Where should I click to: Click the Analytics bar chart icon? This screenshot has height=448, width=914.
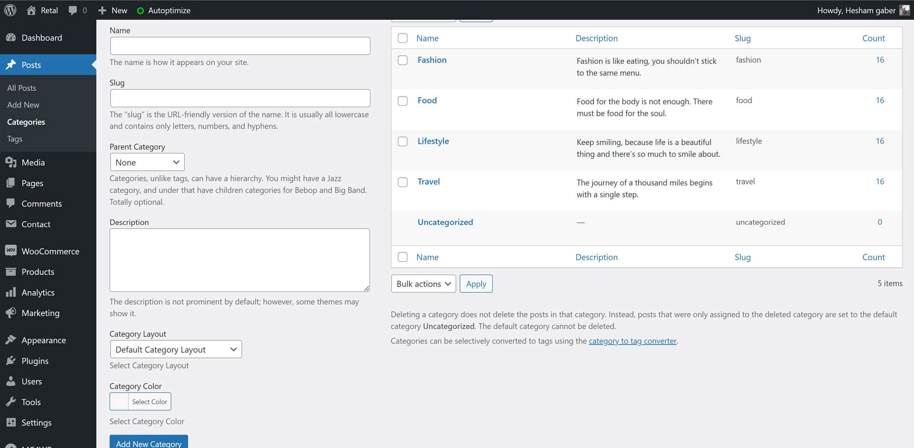pos(11,292)
